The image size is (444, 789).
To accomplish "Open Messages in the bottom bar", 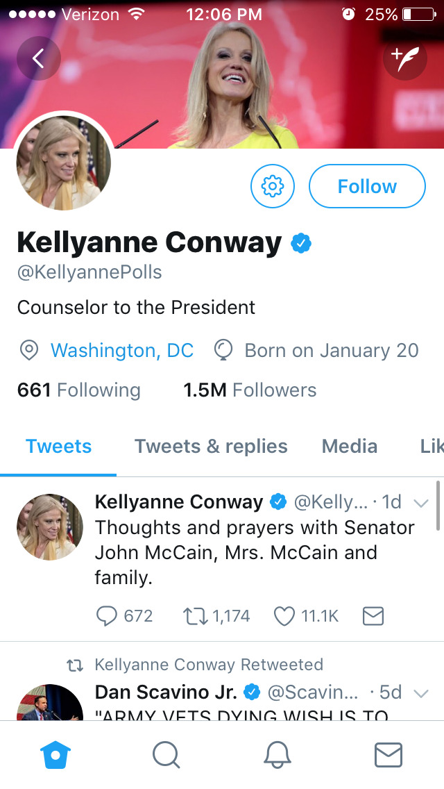I will pos(388,755).
